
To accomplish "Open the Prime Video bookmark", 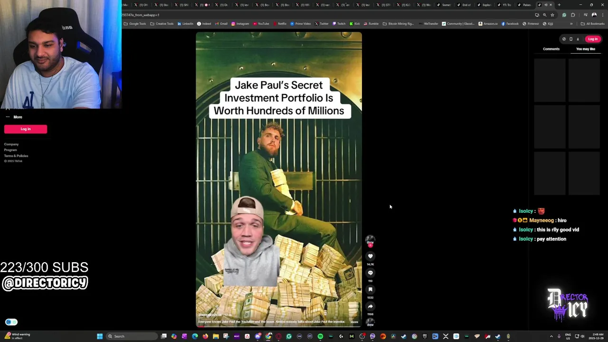I will click(x=300, y=24).
